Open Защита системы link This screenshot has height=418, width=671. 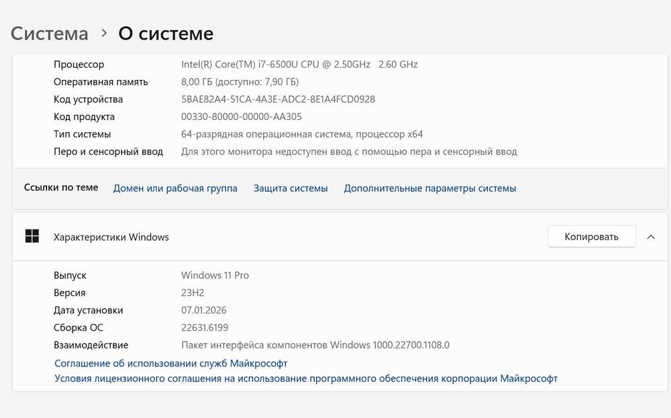click(291, 189)
